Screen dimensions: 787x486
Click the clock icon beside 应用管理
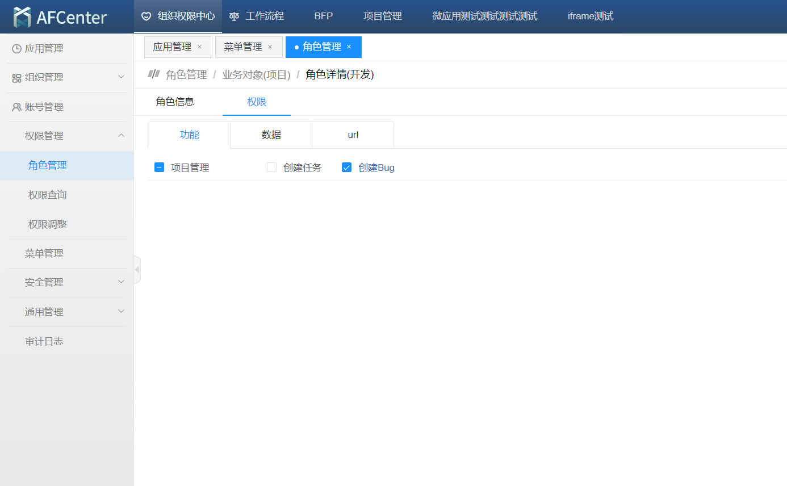16,49
